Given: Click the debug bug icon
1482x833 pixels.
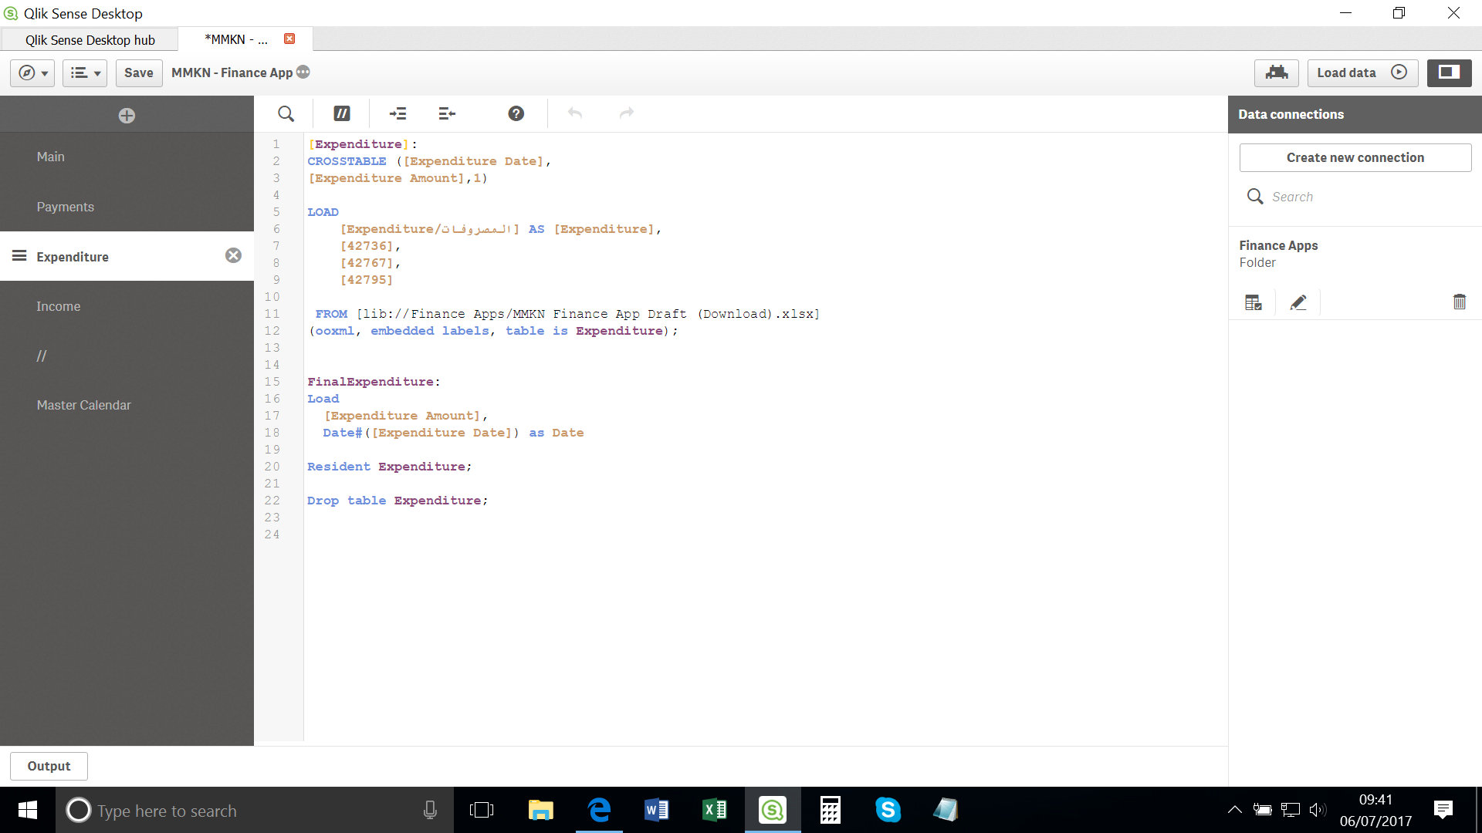Looking at the screenshot, I should click(x=1276, y=73).
